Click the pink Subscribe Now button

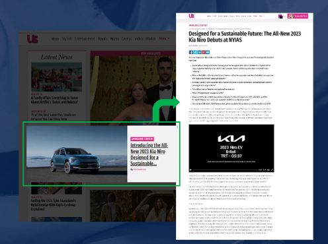click(x=298, y=16)
